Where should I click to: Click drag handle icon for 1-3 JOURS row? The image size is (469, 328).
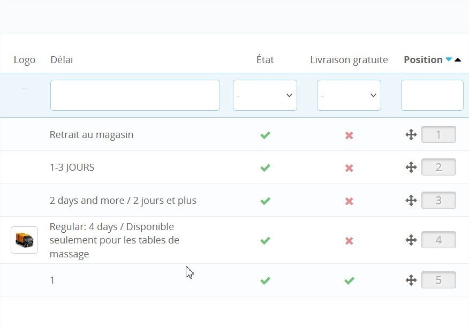point(411,167)
